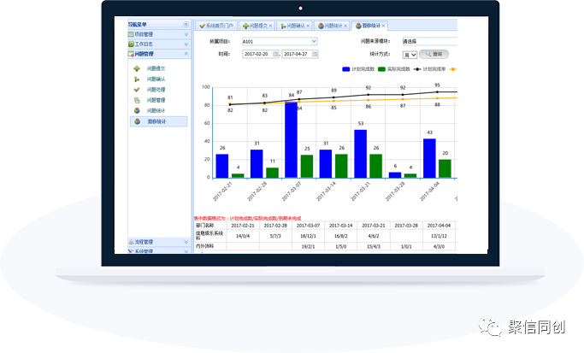
Task: Click the green plus 问题提交 sidebar icon
Action: click(x=137, y=68)
